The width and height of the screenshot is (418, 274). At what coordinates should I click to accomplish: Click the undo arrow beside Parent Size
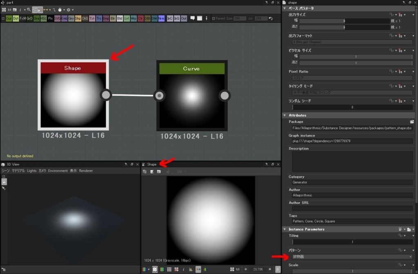[271, 18]
